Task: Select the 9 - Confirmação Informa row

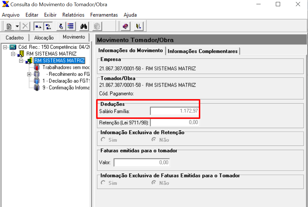Action: [x=66, y=88]
